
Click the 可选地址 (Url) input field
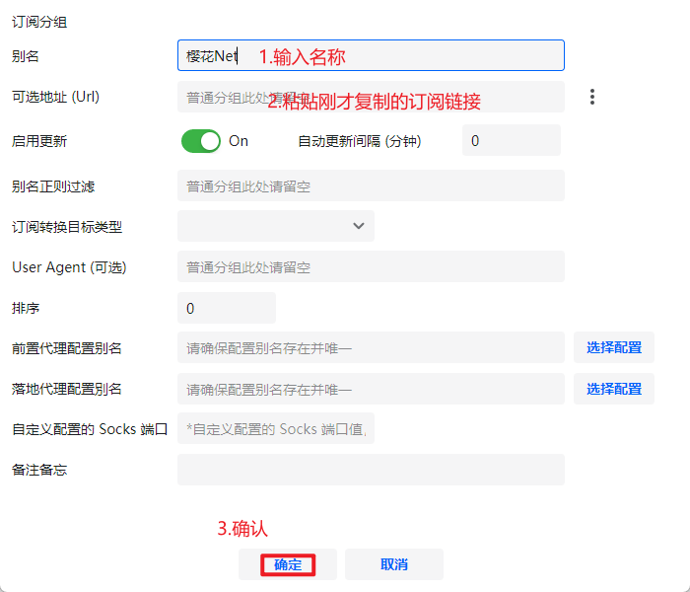pyautogui.click(x=371, y=98)
